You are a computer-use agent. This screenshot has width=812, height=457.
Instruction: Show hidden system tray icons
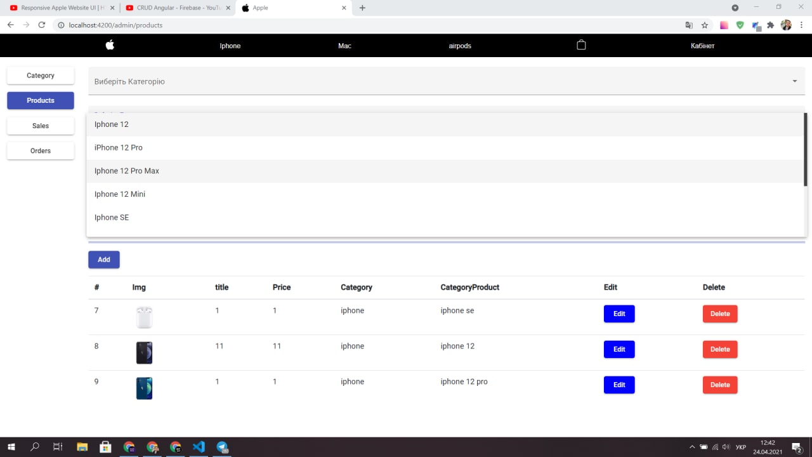click(692, 447)
